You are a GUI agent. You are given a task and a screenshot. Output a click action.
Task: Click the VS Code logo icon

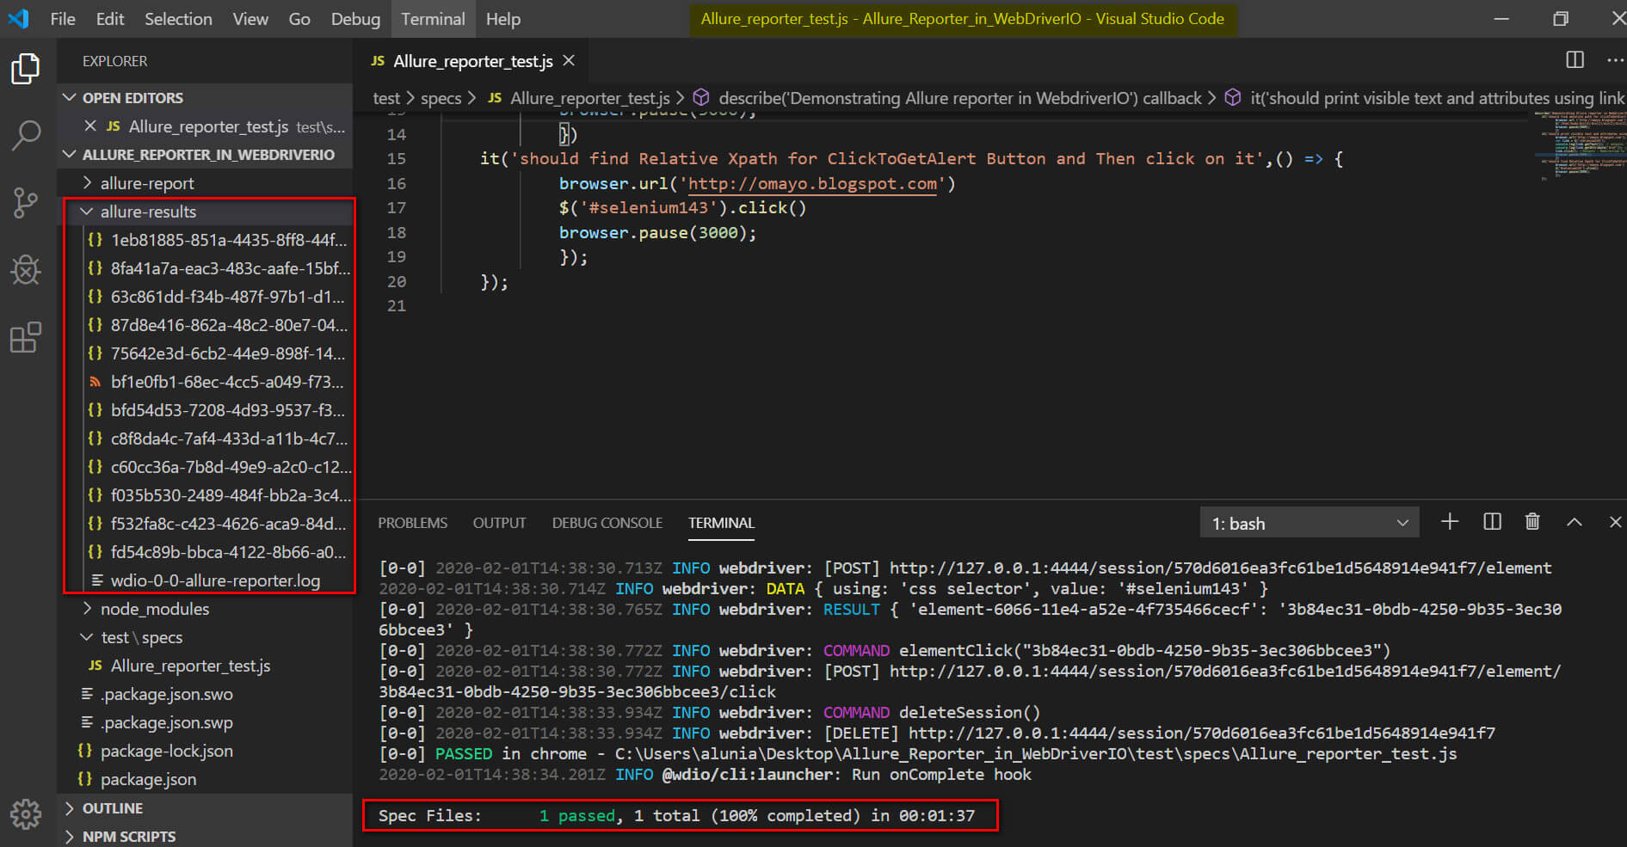[18, 18]
